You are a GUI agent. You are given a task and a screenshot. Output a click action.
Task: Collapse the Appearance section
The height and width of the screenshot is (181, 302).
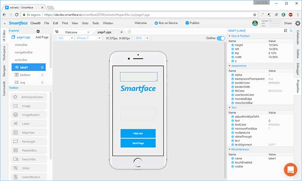[230, 66]
